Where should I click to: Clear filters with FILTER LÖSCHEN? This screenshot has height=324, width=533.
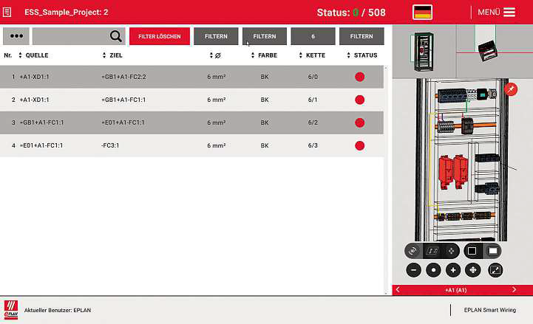[160, 36]
